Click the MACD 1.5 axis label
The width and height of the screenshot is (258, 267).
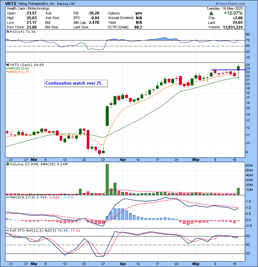(248, 202)
